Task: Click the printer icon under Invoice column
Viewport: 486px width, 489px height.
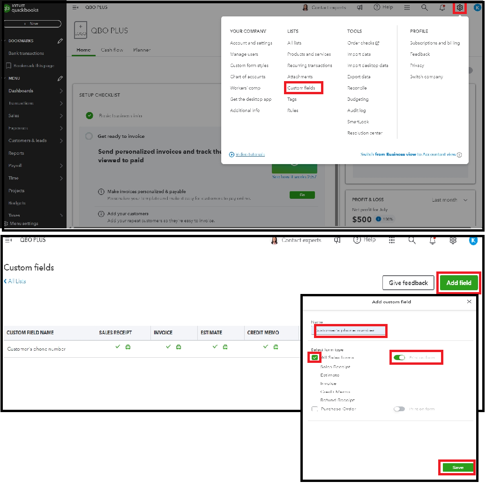Action: point(178,347)
